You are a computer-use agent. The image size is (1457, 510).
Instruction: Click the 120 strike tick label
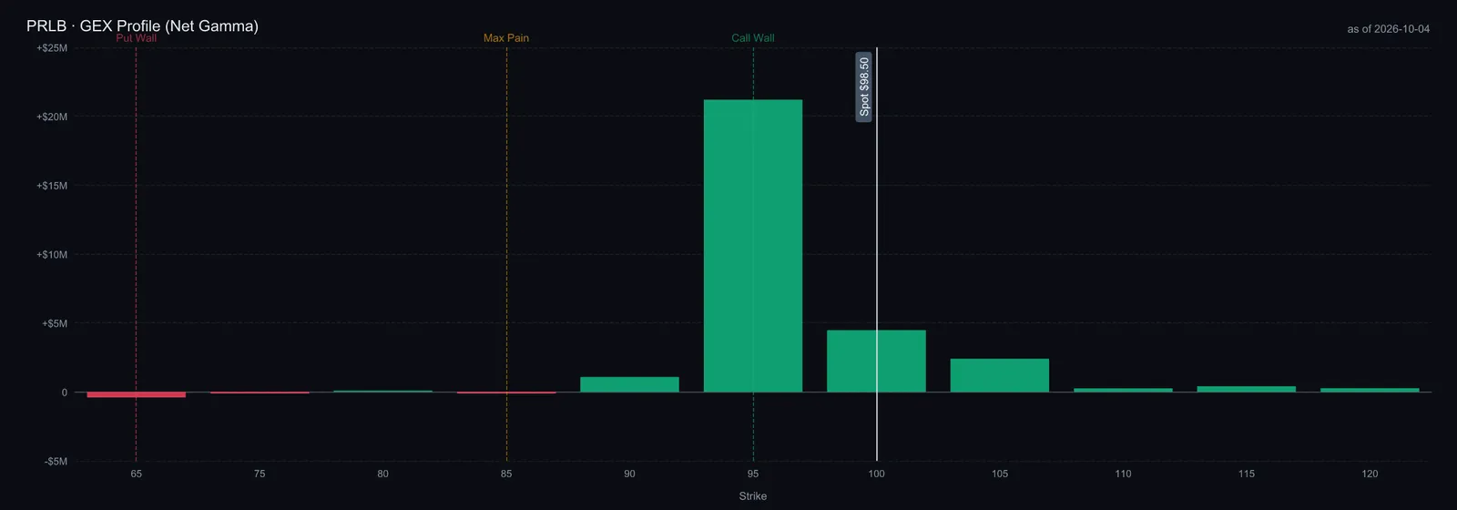click(x=1370, y=474)
